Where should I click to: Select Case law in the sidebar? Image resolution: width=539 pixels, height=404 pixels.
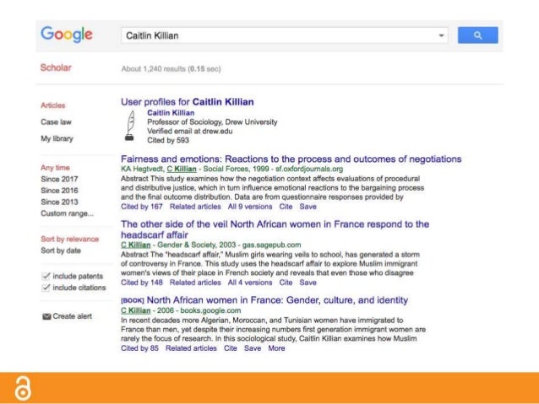[56, 121]
